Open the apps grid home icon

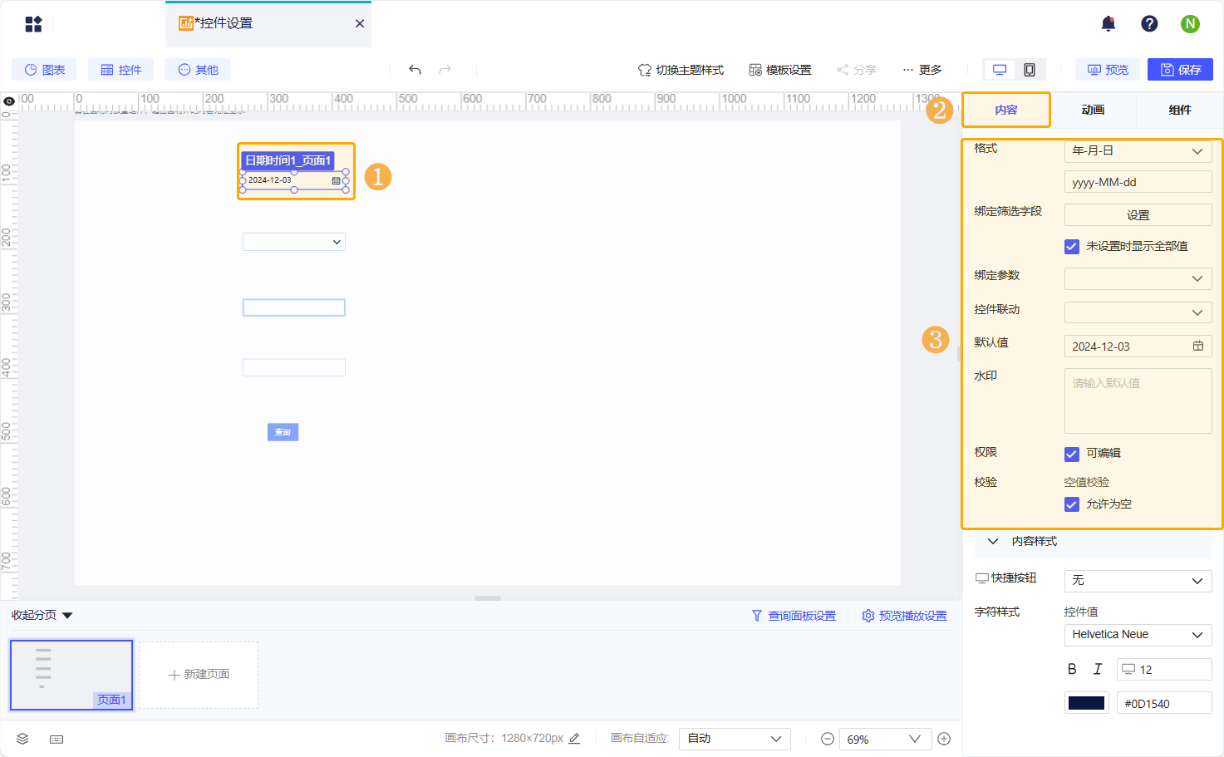pos(33,24)
